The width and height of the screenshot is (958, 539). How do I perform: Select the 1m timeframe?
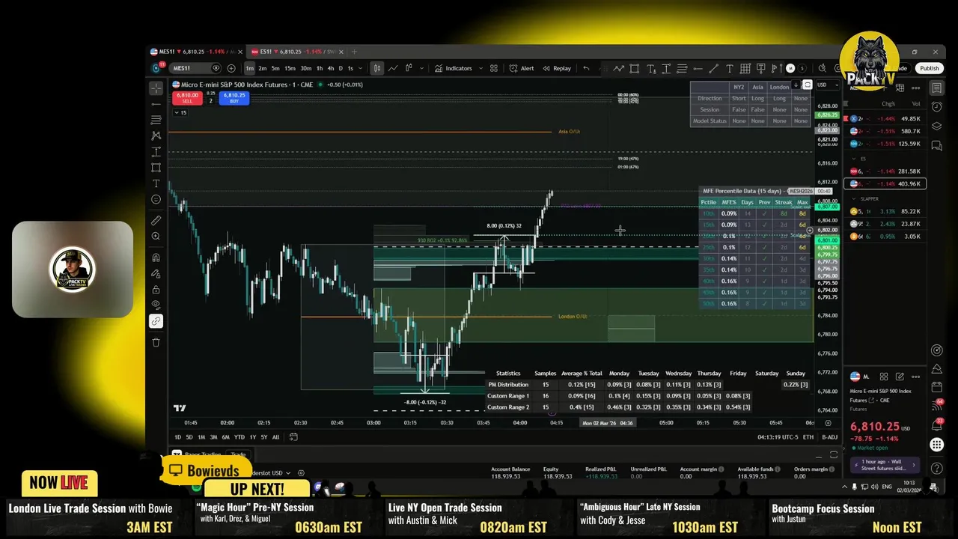click(x=250, y=68)
